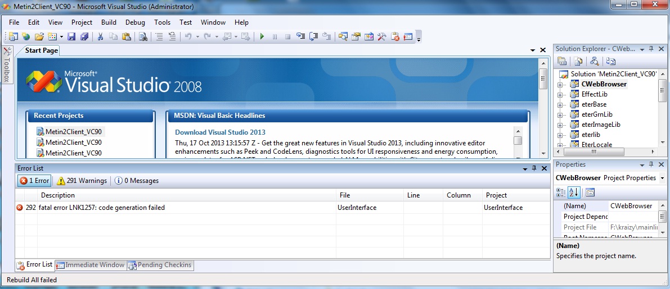This screenshot has height=289, width=670.
Task: Open the Properties object selector dropdown
Action: pos(662,178)
